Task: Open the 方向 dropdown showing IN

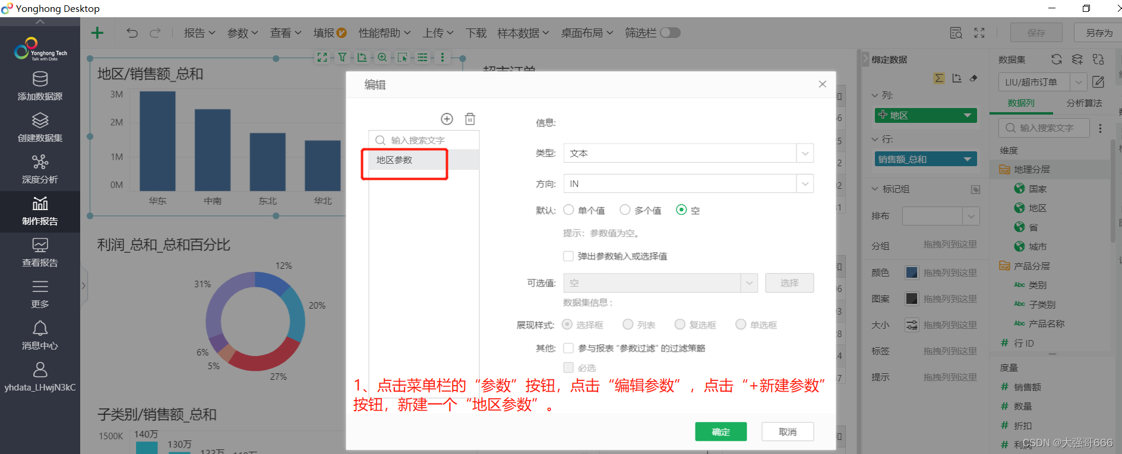Action: pos(688,183)
